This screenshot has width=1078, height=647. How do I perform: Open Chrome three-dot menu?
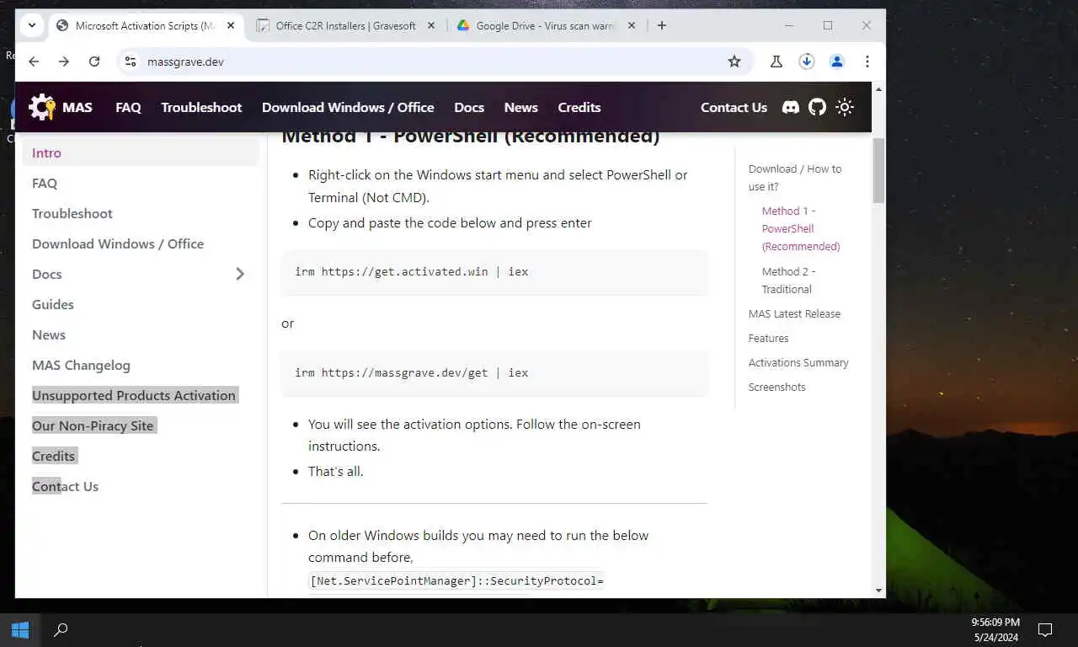point(867,61)
